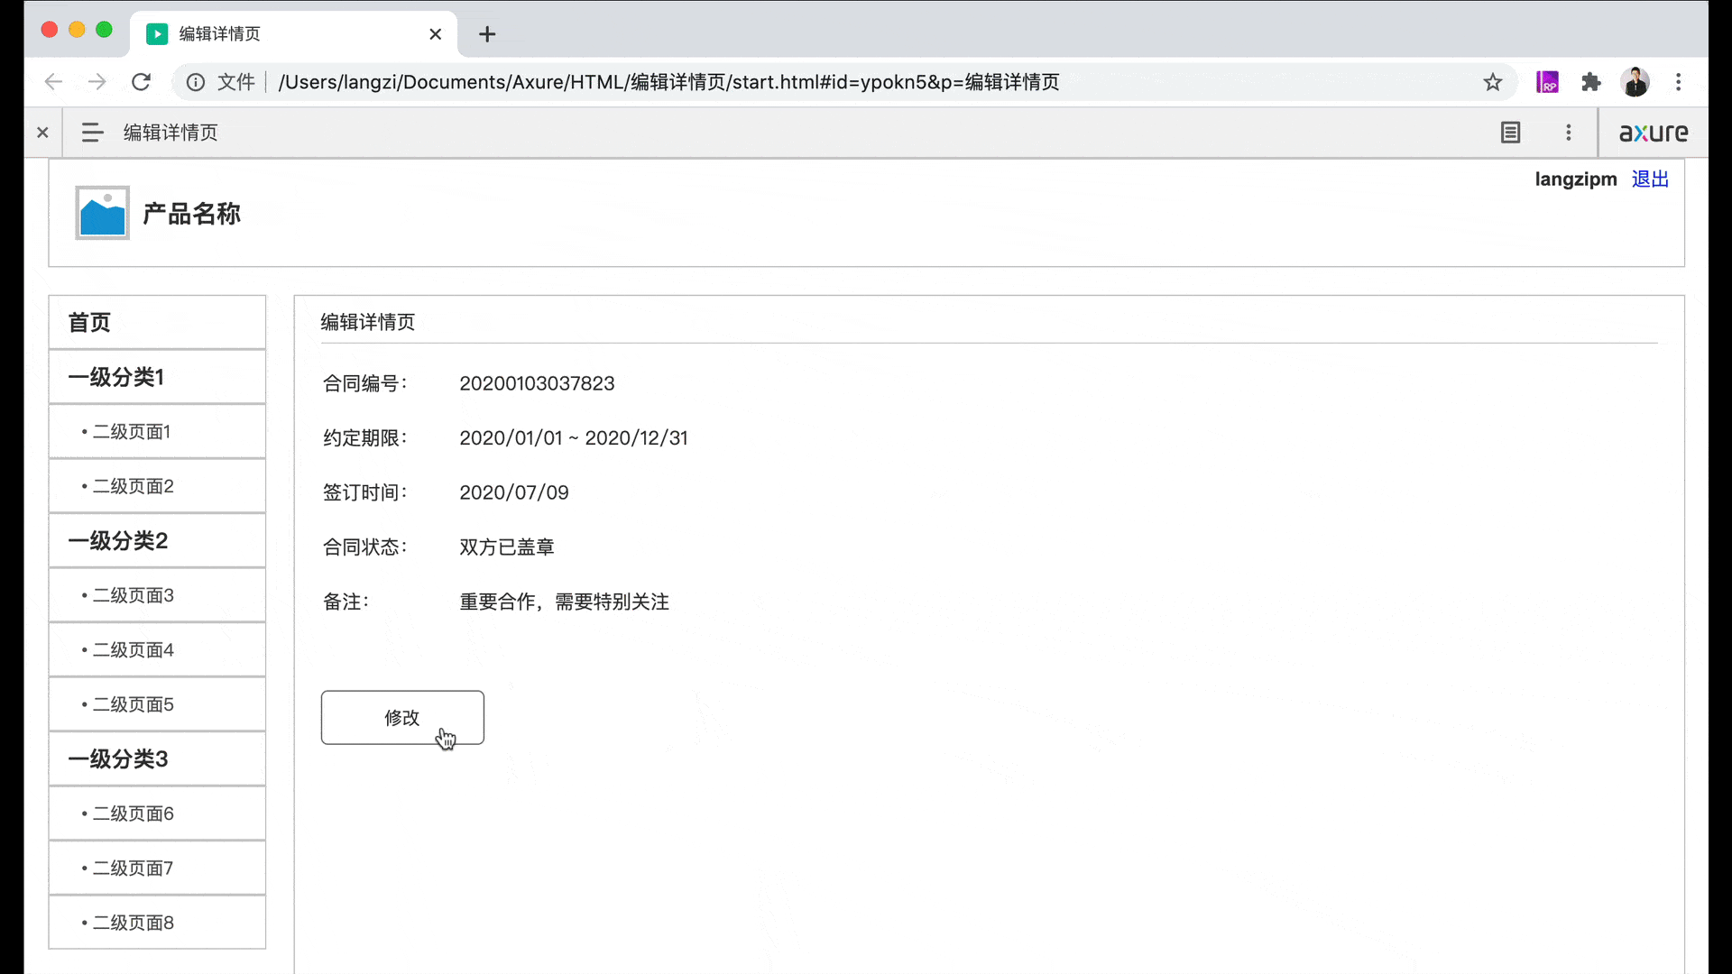The width and height of the screenshot is (1732, 974).
Task: Select 一级分类1 in sidebar
Action: tap(157, 377)
